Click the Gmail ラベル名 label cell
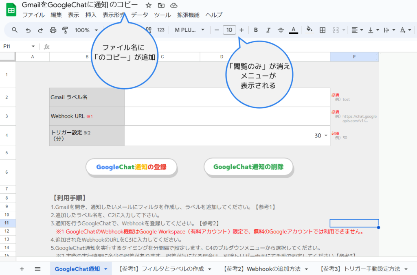 click(87, 97)
